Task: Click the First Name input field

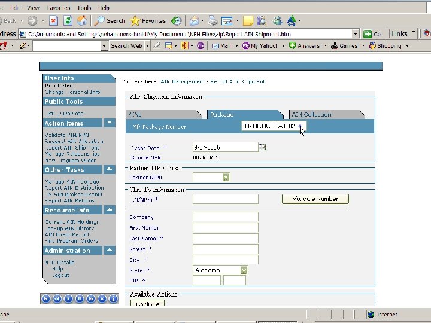Action: click(x=226, y=227)
